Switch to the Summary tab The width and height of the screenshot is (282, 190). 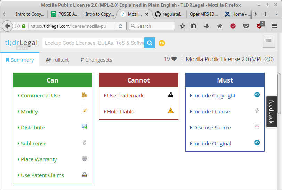pyautogui.click(x=20, y=60)
